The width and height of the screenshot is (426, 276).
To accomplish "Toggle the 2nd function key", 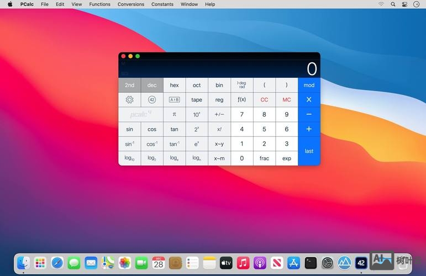I will [130, 85].
